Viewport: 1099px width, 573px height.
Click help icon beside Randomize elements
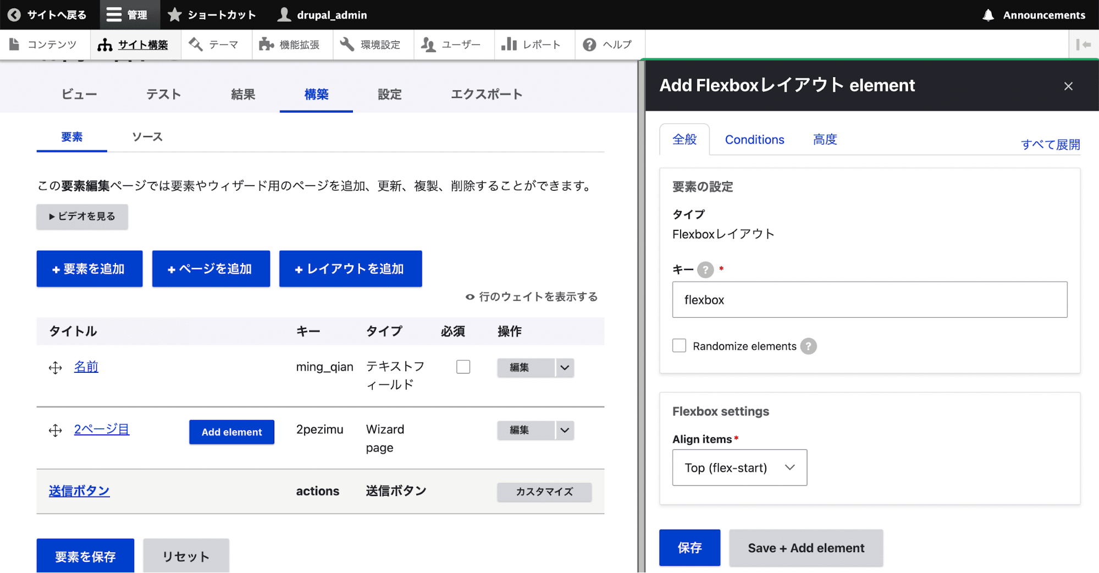pos(808,346)
